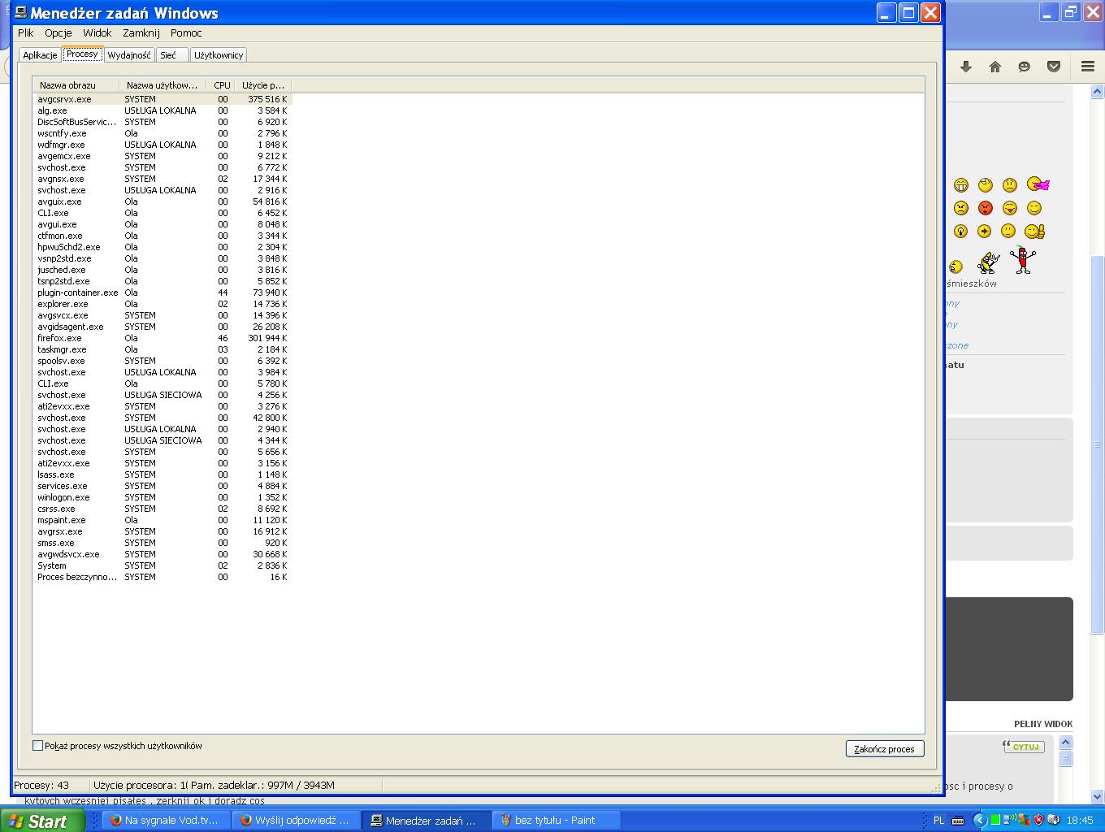Select the firefox.exe process row

click(x=59, y=338)
